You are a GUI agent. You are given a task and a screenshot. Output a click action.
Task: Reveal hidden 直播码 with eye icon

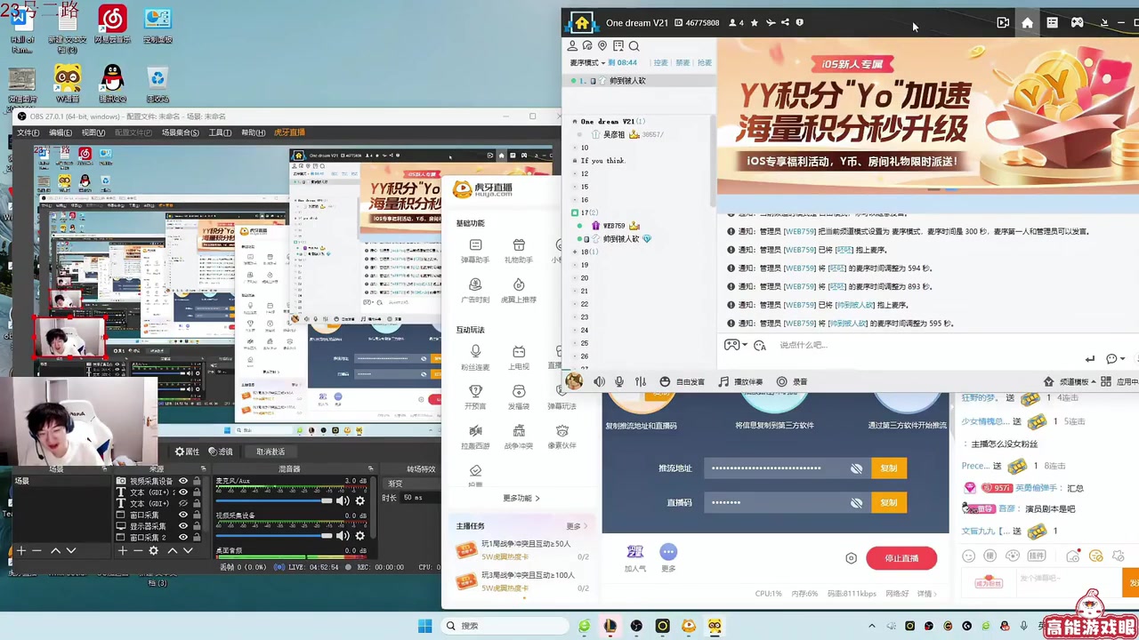(x=856, y=503)
